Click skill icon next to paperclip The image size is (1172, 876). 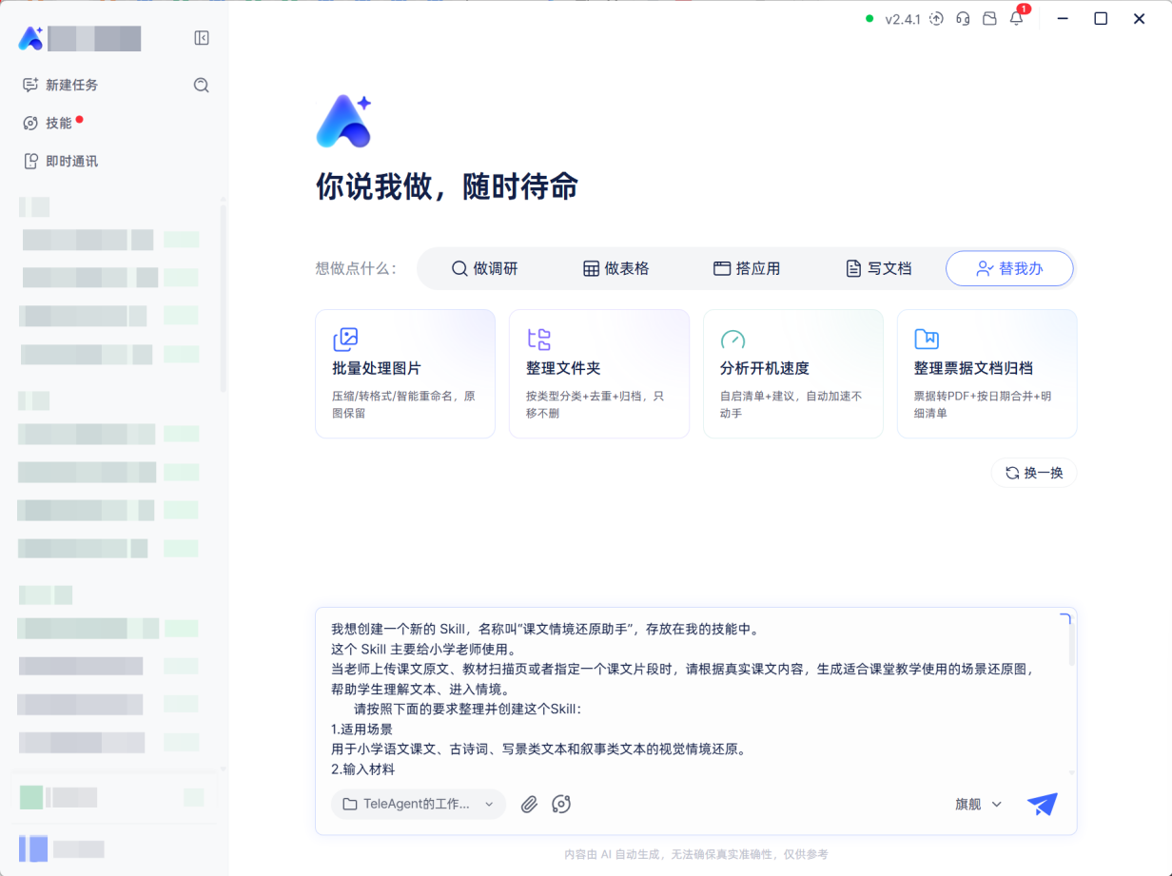tap(561, 804)
